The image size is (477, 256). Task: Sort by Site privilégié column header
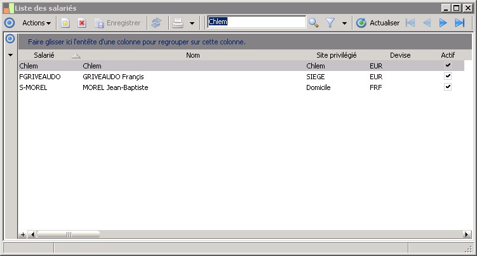click(336, 55)
